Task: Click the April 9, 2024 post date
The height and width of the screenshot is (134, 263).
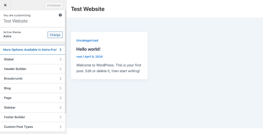Action: pos(93,57)
